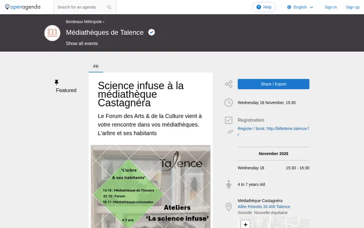Click the chain link icon beside register link
Screen dimensions: 364x228
[230, 132]
